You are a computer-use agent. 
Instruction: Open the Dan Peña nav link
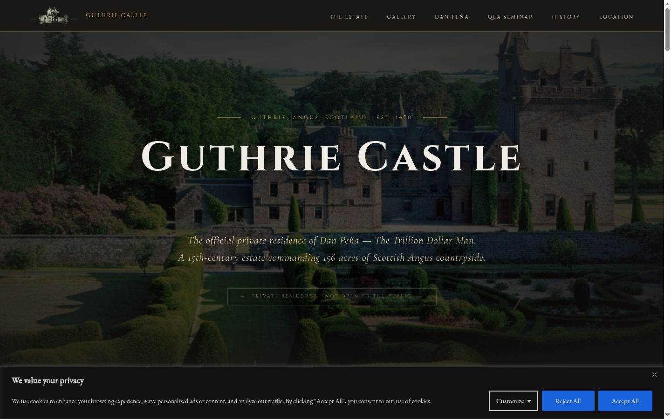coord(452,17)
